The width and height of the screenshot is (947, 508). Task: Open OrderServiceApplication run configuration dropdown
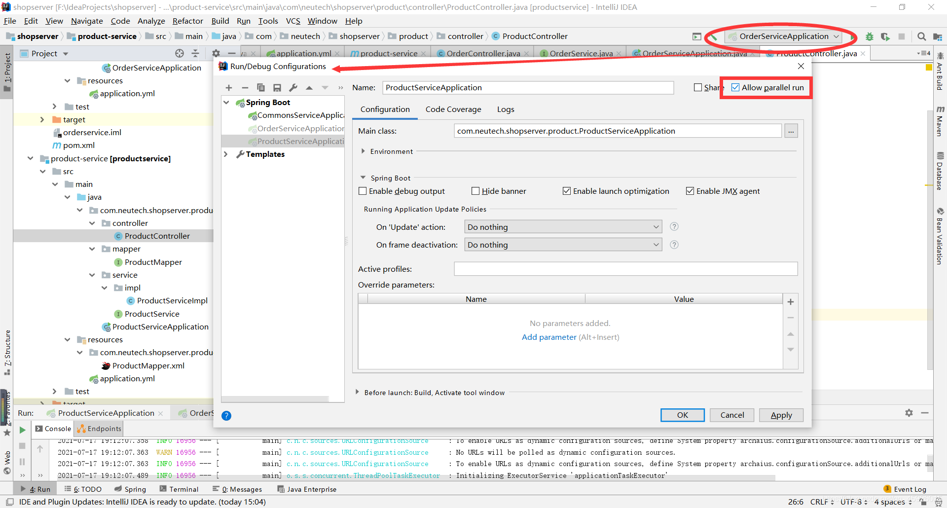[784, 36]
